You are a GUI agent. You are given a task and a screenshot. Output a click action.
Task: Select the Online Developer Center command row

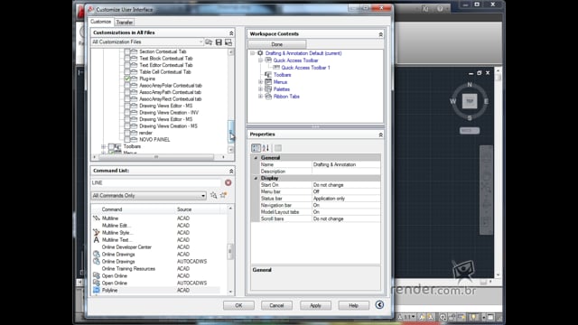tap(155, 247)
